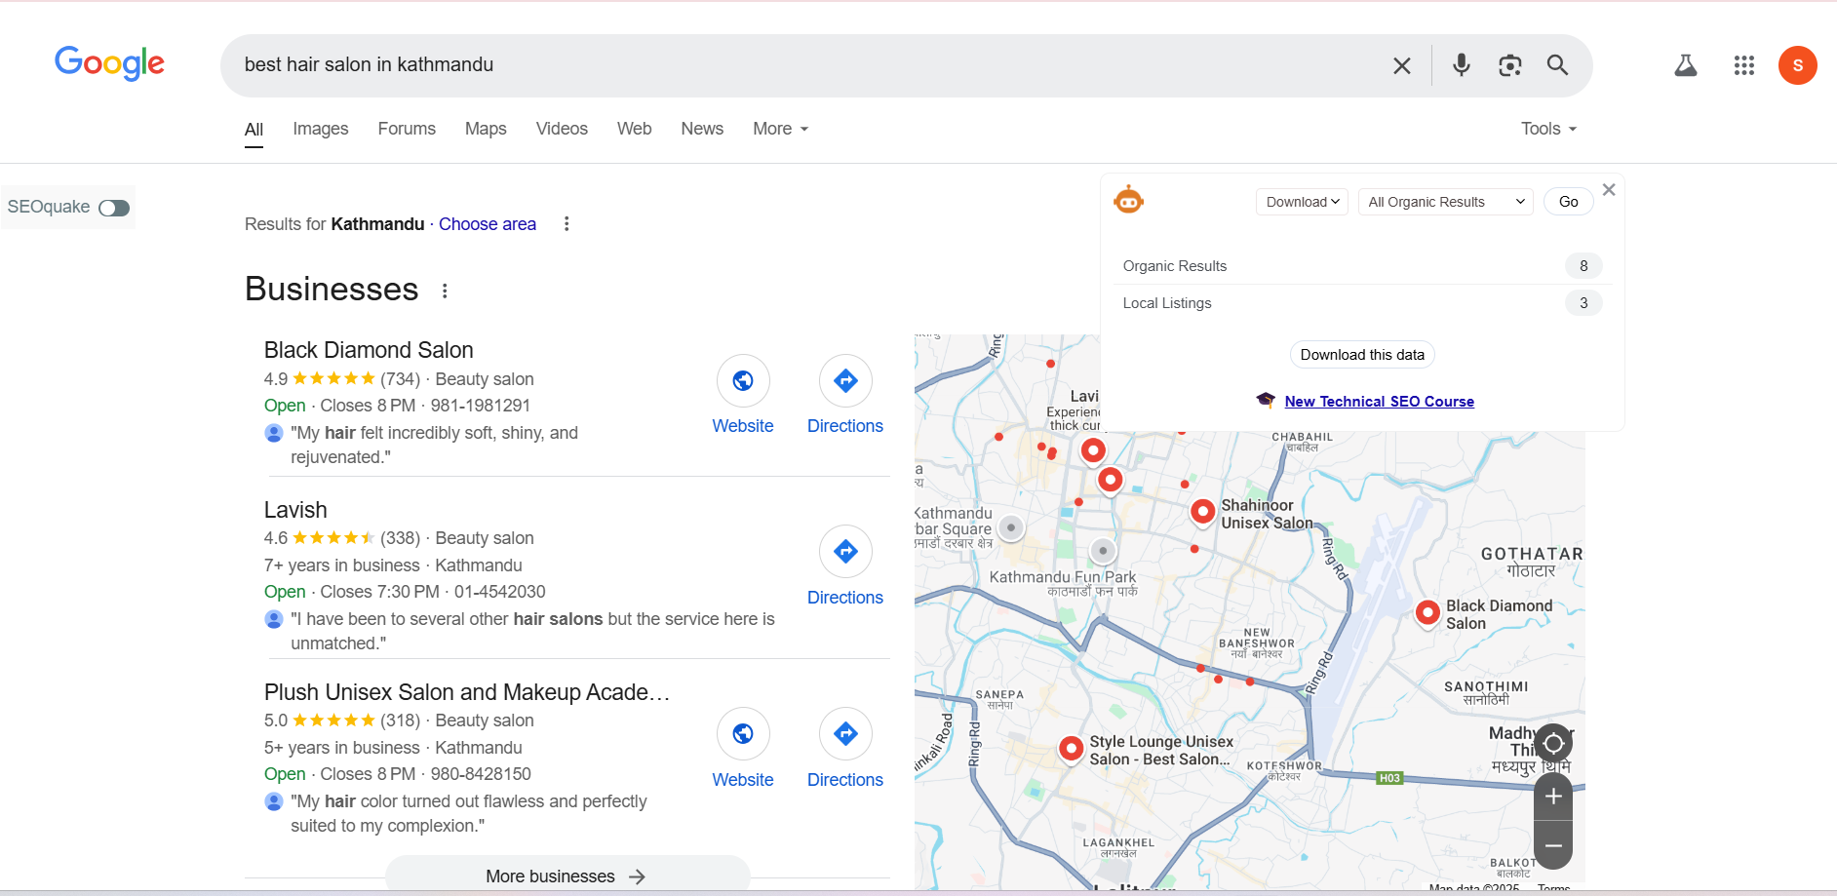Expand the More navigation dropdown
Viewport: 1837px width, 896px height.
pyautogui.click(x=778, y=128)
